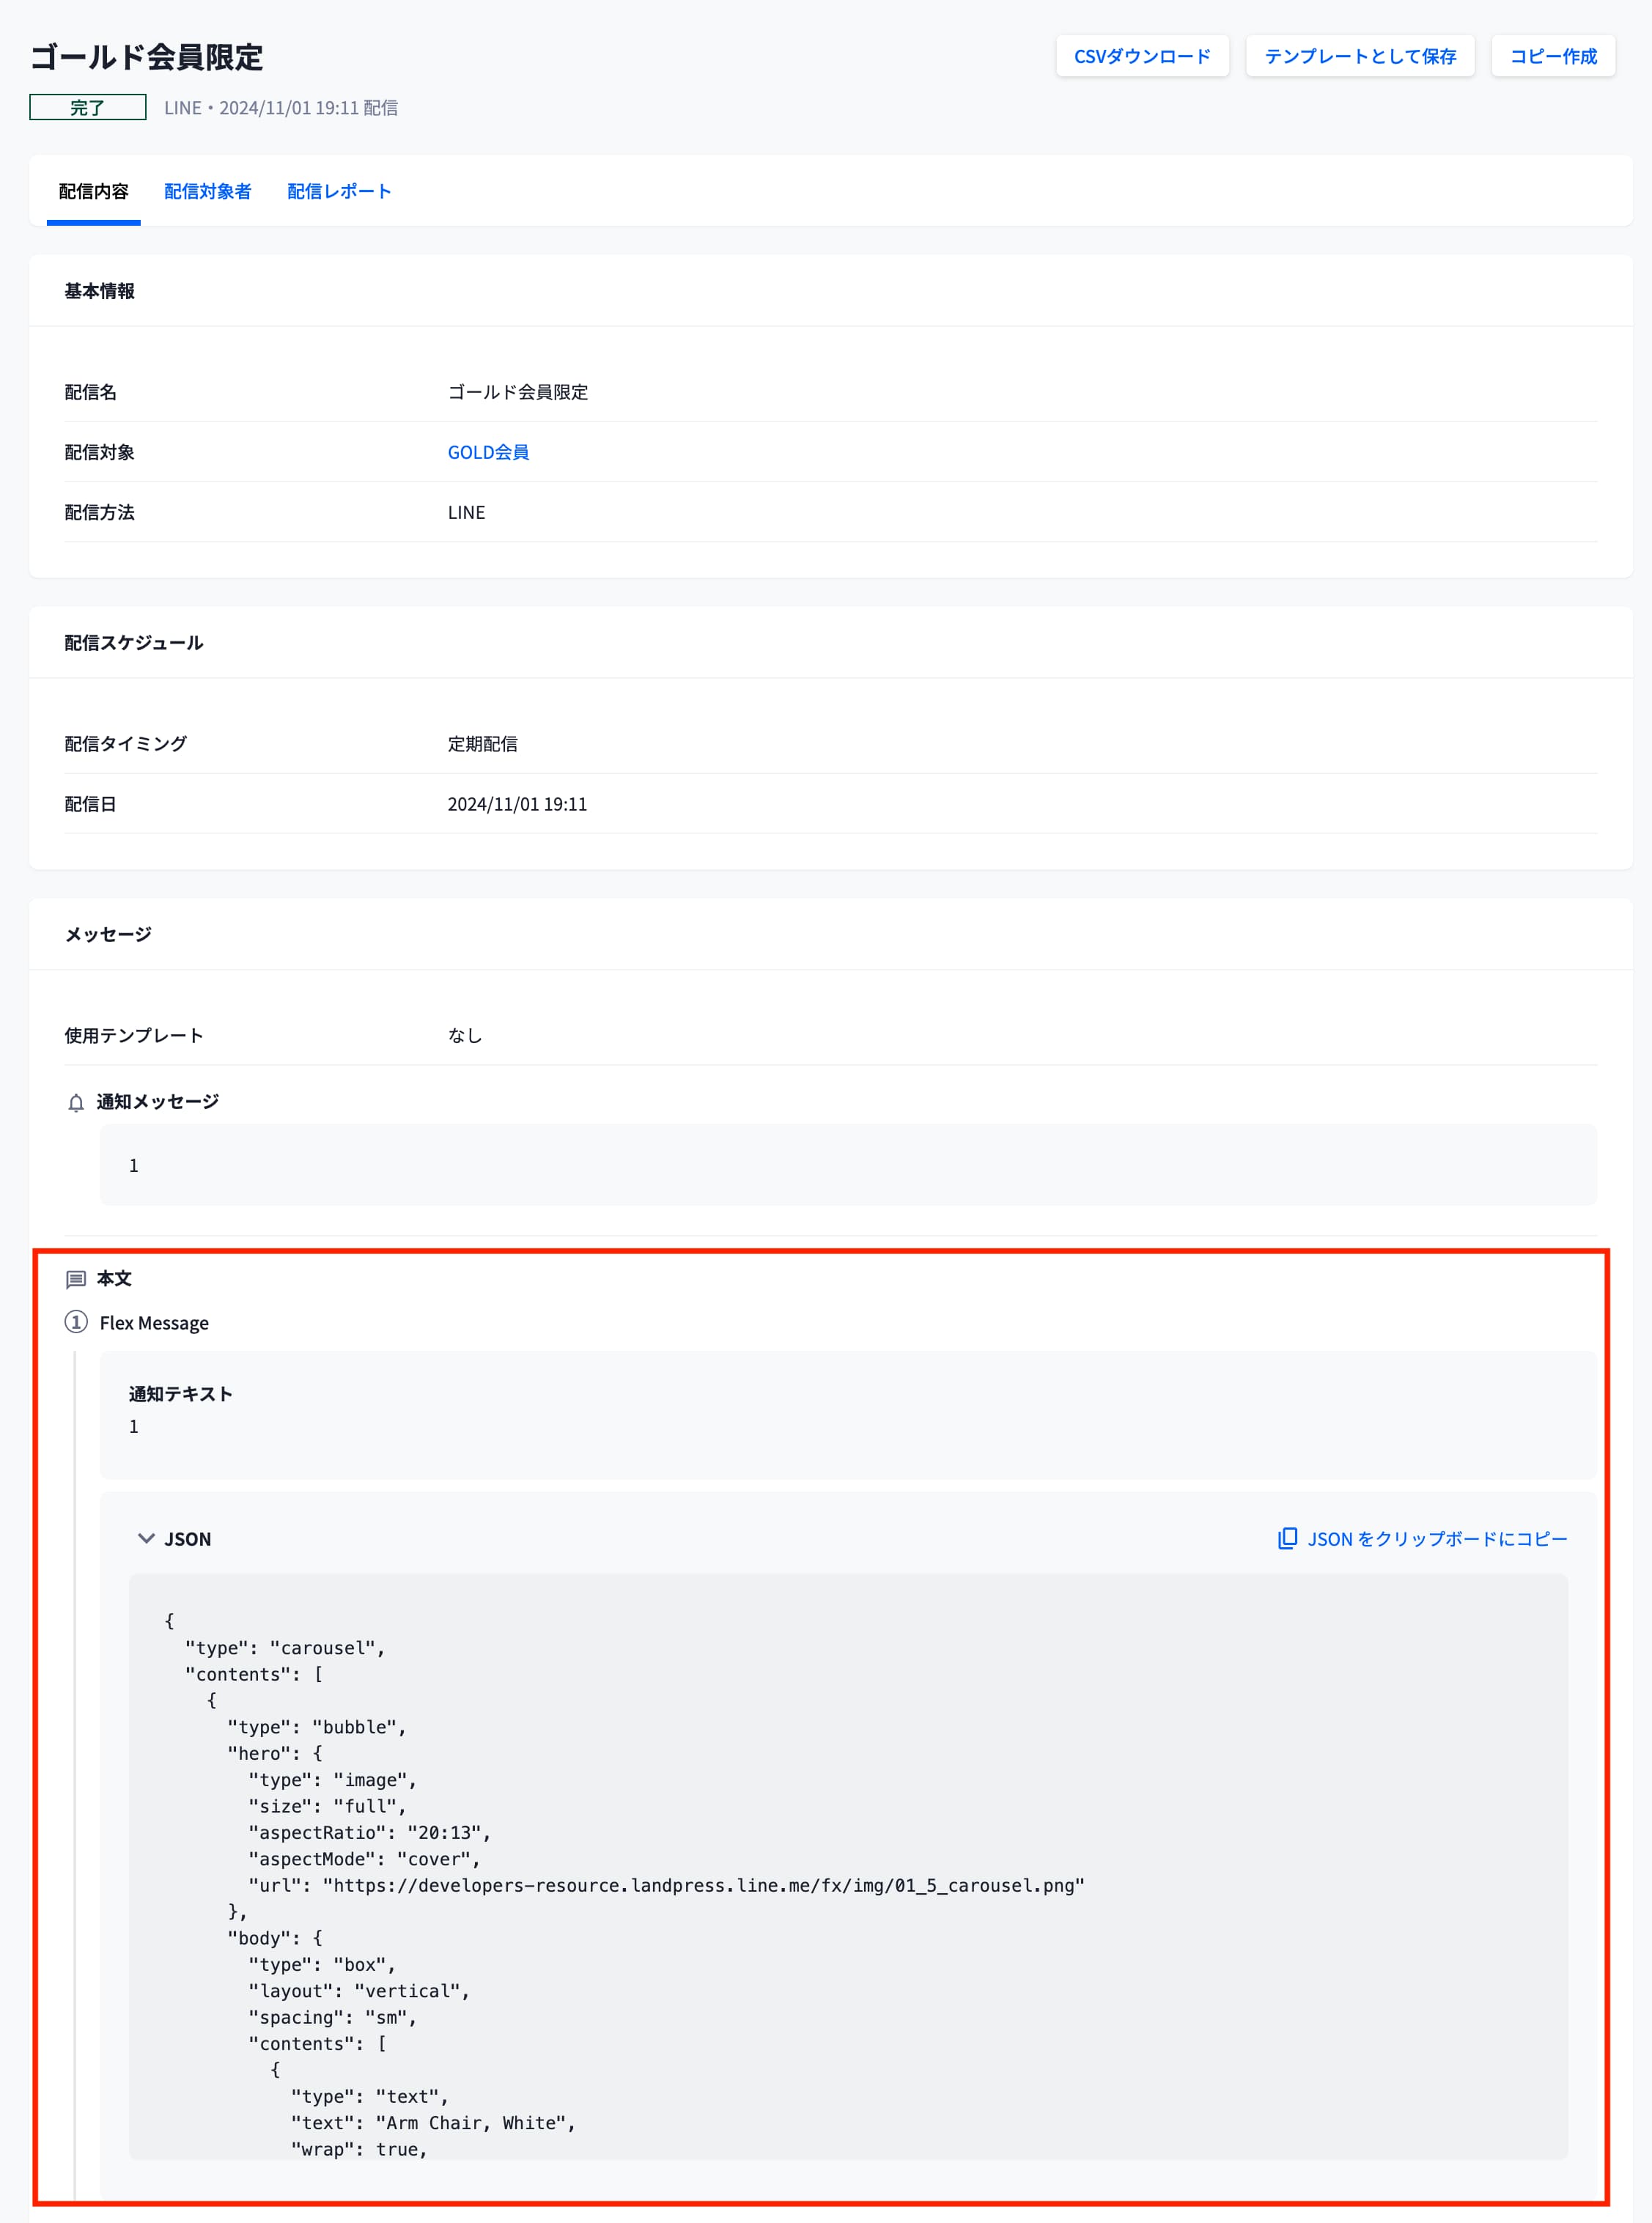The image size is (1652, 2223).
Task: Click the 配信日 value 2024/11/01 19:11
Action: pos(518,804)
